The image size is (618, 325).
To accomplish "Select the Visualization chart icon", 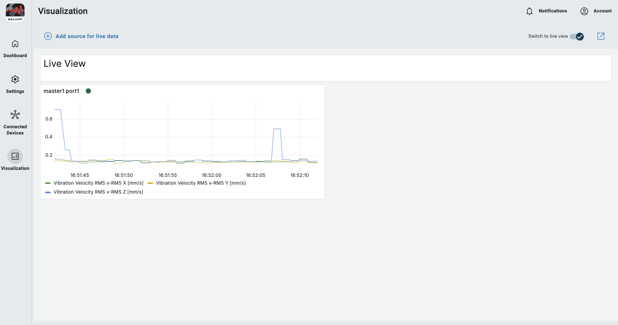I will pyautogui.click(x=15, y=156).
